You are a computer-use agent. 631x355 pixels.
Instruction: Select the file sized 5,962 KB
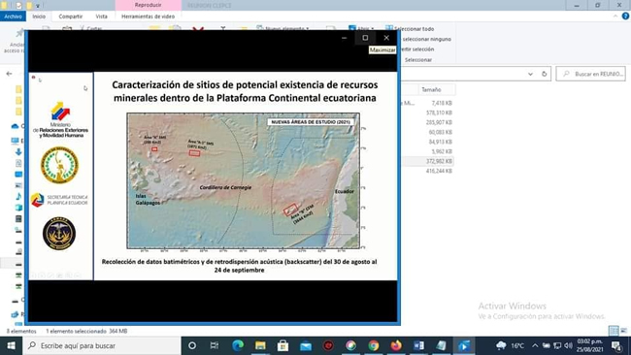442,151
